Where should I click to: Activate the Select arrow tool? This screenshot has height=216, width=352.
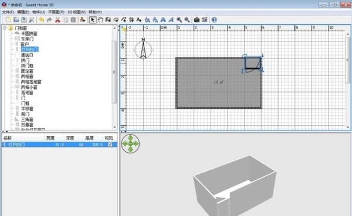pos(92,20)
